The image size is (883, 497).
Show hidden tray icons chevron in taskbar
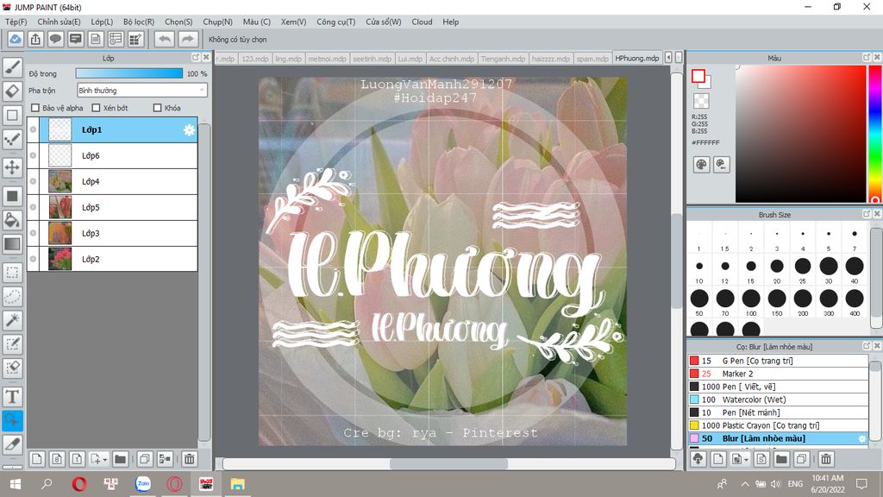click(744, 484)
